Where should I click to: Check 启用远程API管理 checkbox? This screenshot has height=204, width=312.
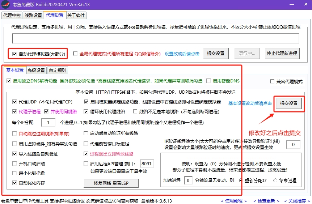click(x=86, y=163)
